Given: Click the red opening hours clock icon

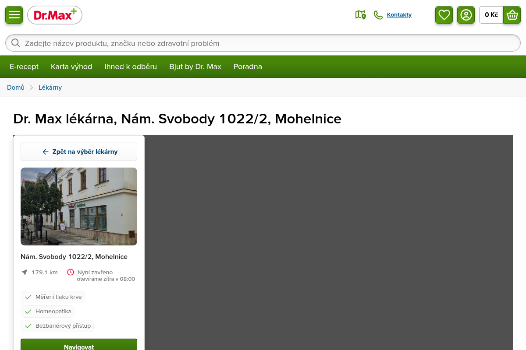Looking at the screenshot, I should [x=71, y=272].
